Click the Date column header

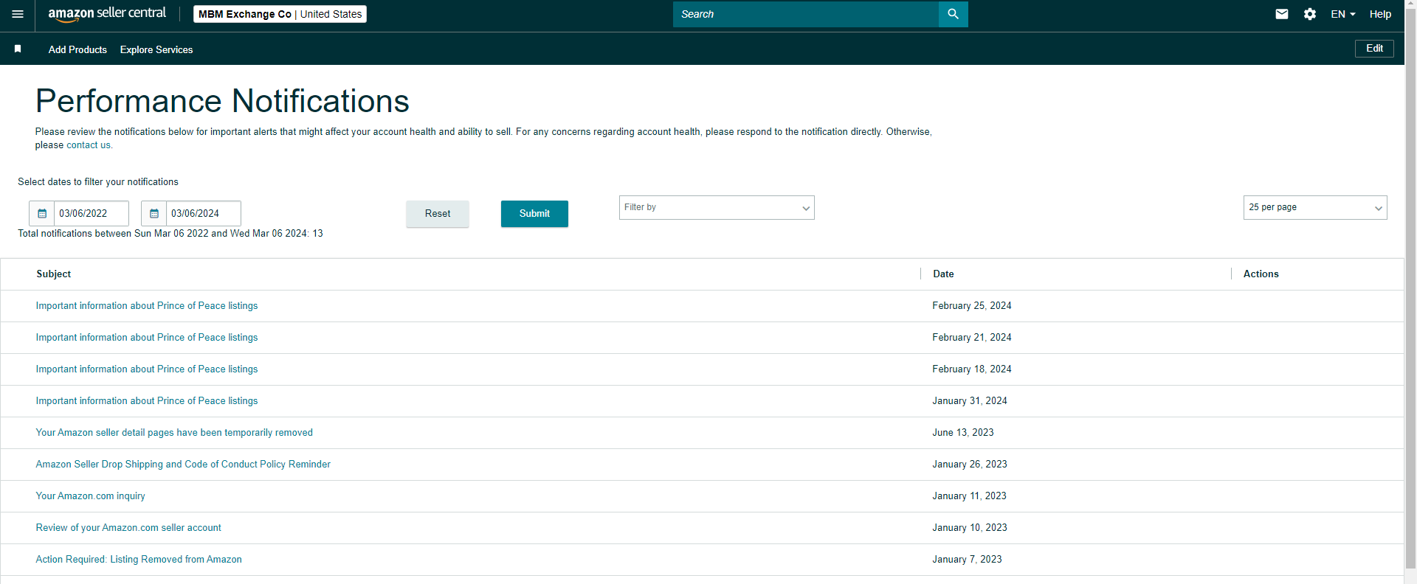click(943, 274)
